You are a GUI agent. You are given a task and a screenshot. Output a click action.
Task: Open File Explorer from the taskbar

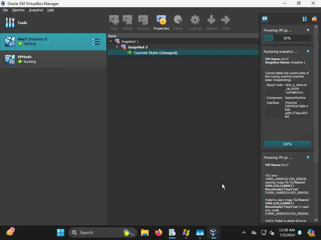tap(145, 232)
